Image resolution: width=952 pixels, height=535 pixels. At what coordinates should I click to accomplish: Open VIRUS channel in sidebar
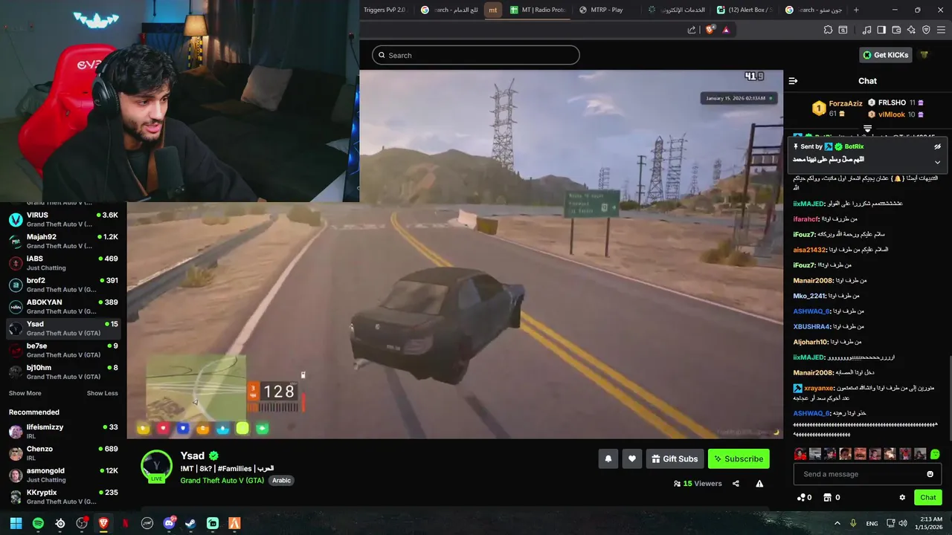tap(63, 220)
